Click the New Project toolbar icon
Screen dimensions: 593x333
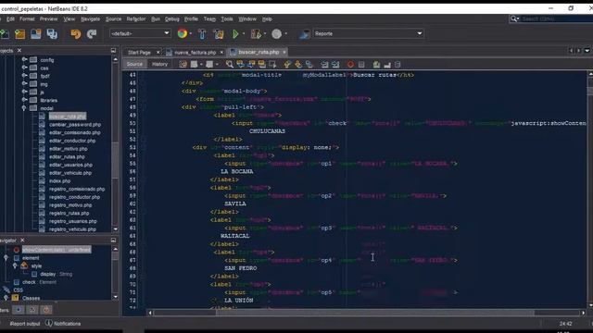point(19,34)
